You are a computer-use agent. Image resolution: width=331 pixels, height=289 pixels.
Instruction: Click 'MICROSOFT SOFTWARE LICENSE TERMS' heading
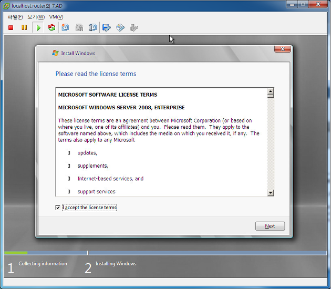(108, 95)
